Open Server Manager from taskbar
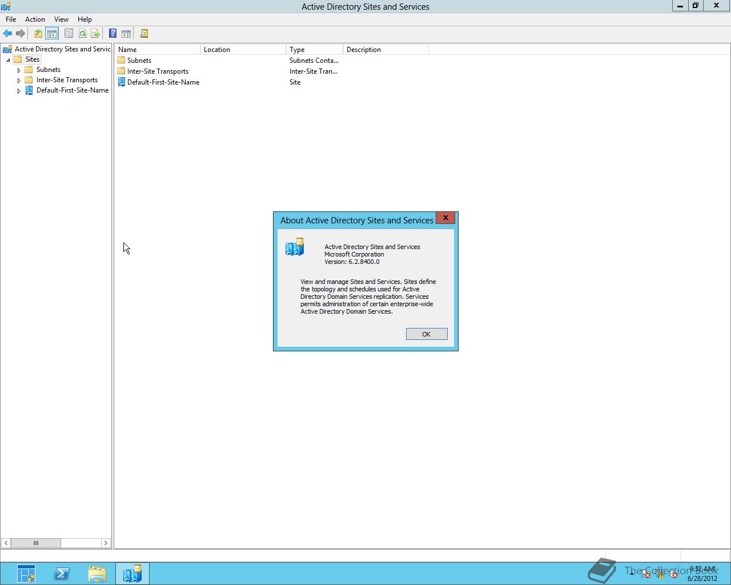Screen dimensions: 731x585 [26, 574]
